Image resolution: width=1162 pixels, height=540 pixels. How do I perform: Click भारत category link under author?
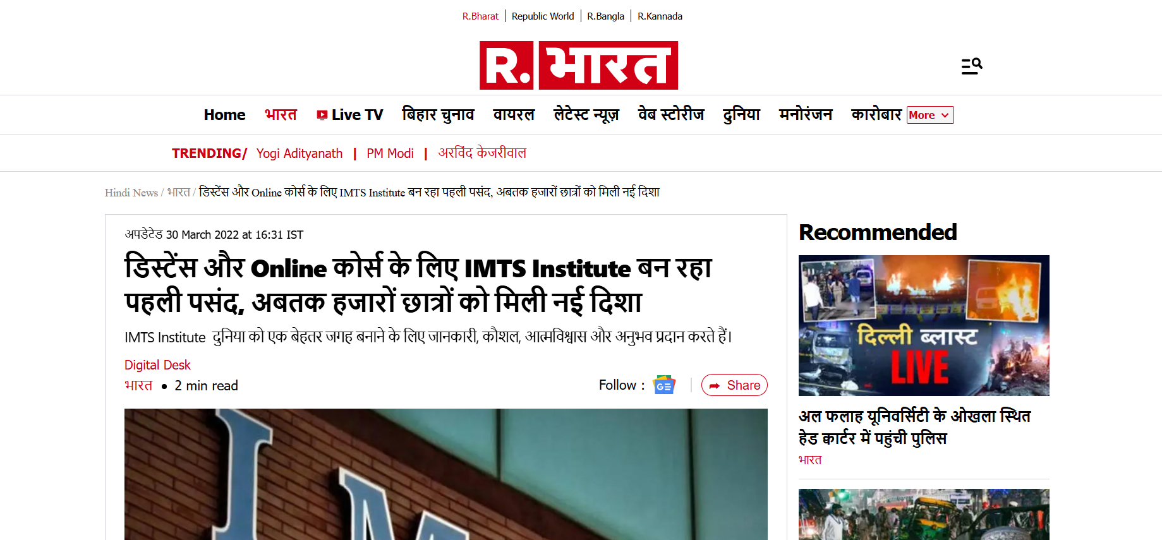tap(138, 386)
